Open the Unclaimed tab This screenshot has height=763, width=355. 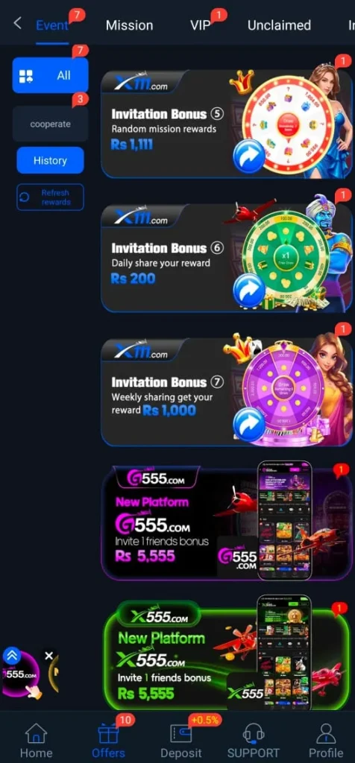pyautogui.click(x=279, y=25)
